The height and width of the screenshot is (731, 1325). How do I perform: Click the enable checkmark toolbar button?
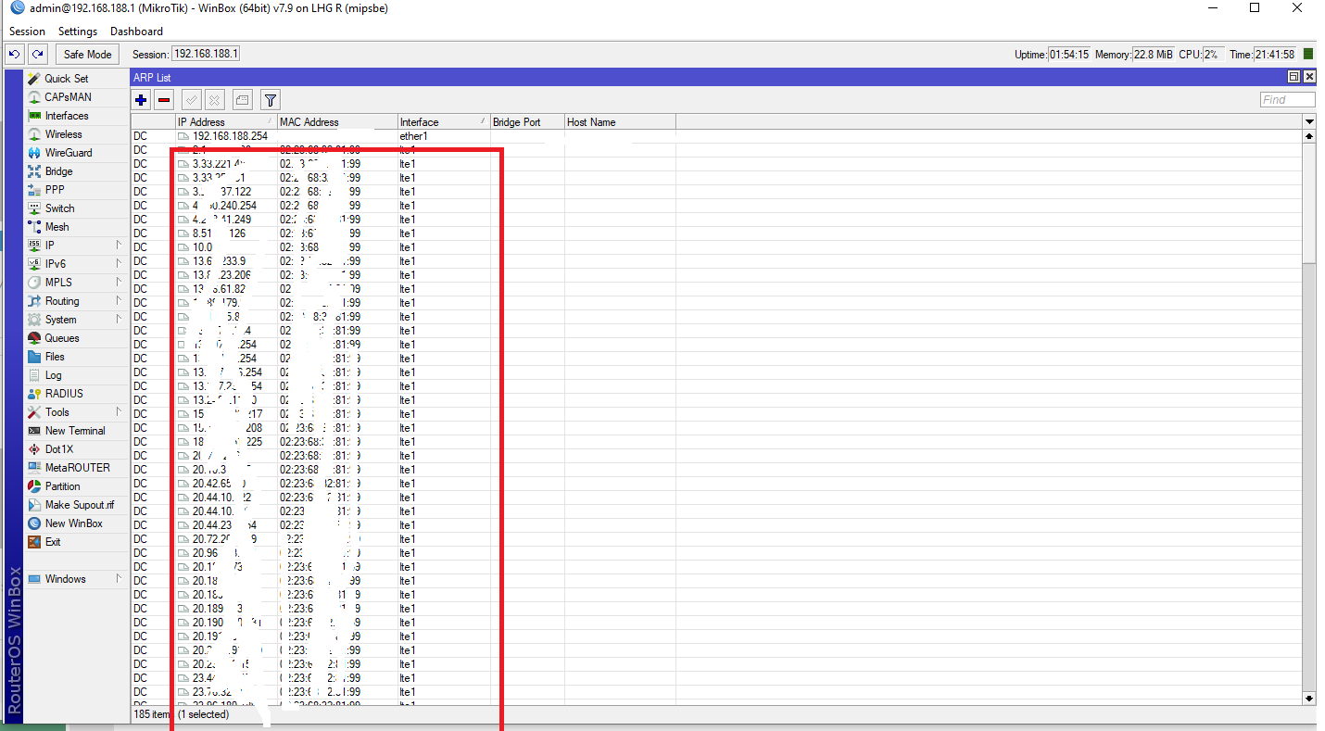(x=192, y=99)
